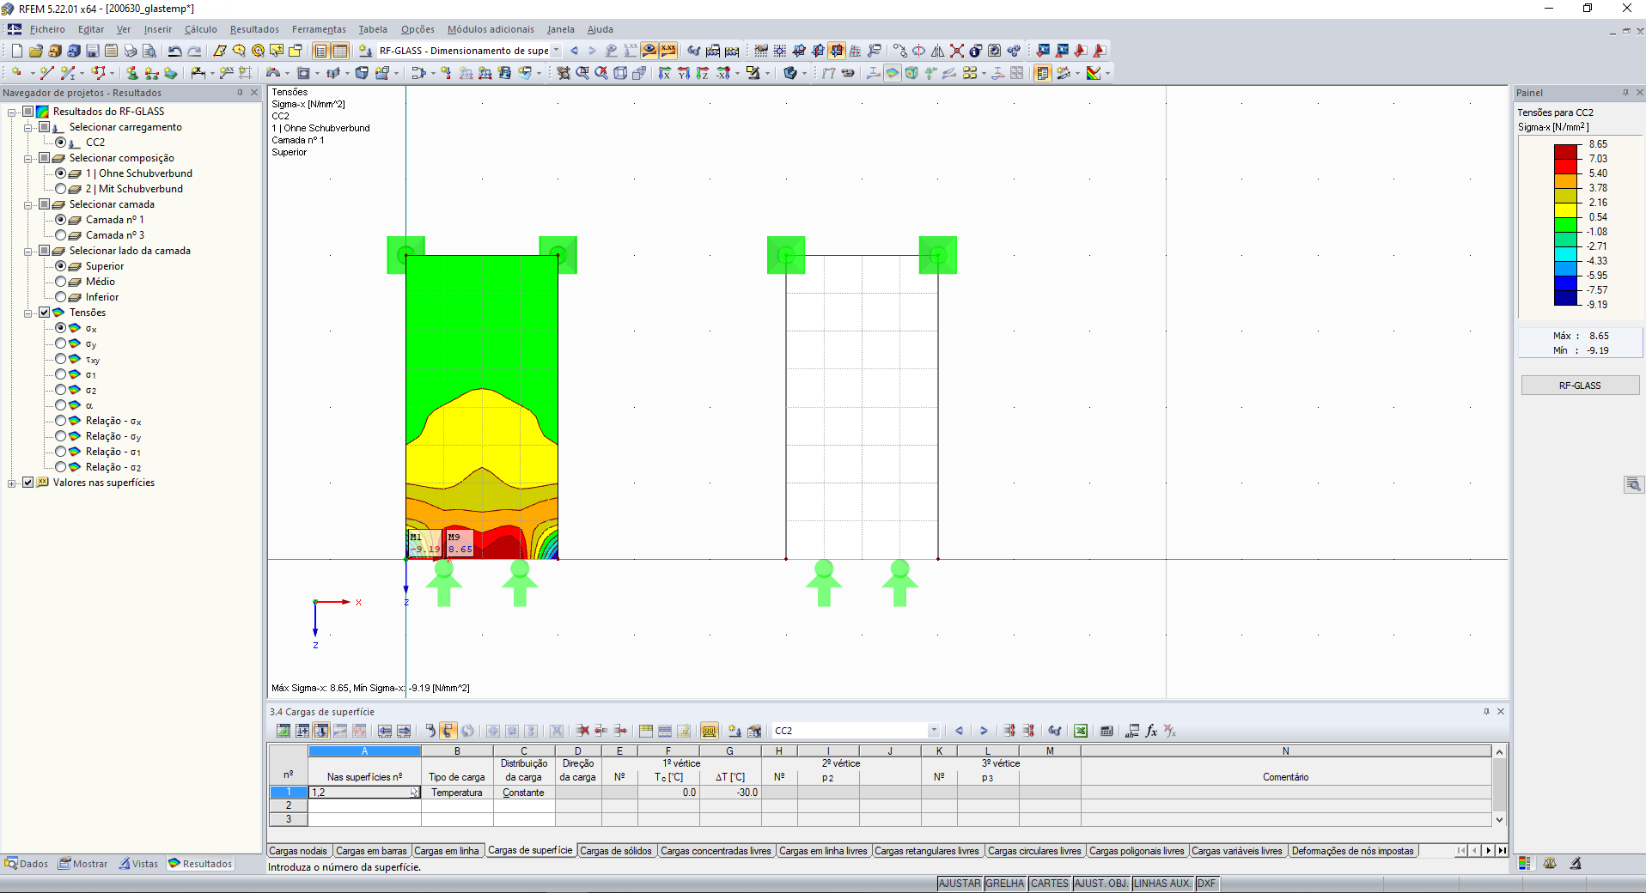Click the dark blue -9.19 legend color

[x=1566, y=298]
